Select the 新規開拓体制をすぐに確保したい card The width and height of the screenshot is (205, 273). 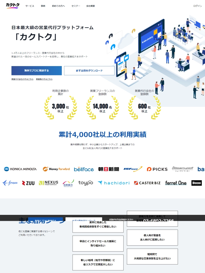click(x=98, y=227)
